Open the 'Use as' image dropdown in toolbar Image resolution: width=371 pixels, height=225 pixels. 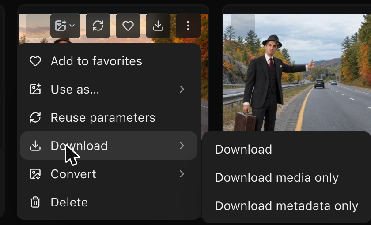coord(65,26)
